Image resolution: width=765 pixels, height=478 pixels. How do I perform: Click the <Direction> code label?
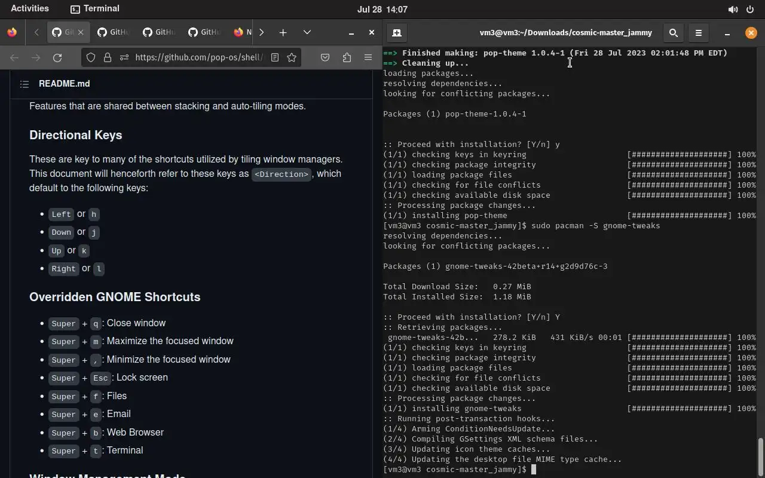pyautogui.click(x=281, y=174)
